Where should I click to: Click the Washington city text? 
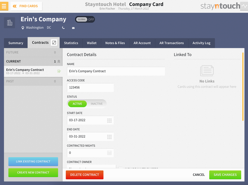[x=35, y=28]
